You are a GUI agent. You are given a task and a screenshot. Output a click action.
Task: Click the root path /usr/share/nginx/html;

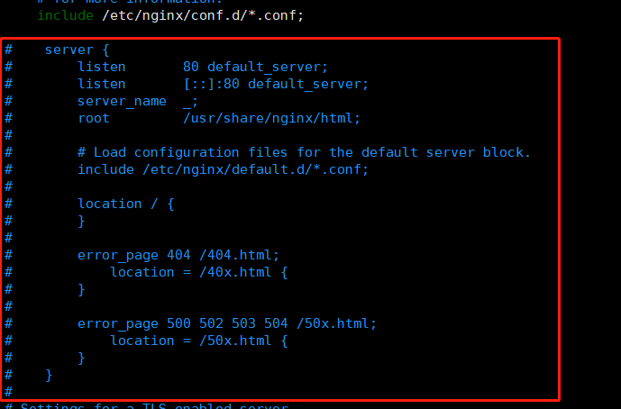[x=271, y=118]
